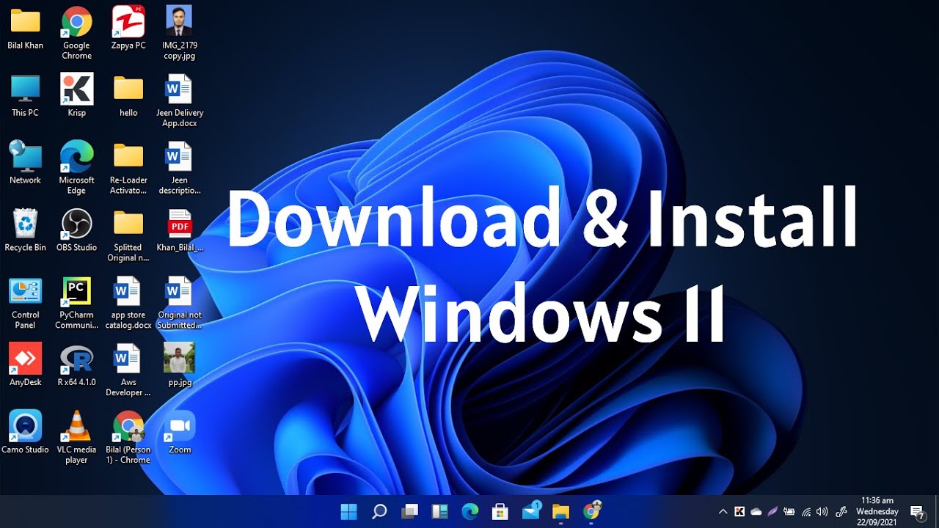Open Task View on the taskbar

pos(409,511)
